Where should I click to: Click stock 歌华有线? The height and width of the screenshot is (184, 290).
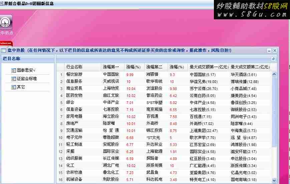click(x=154, y=81)
